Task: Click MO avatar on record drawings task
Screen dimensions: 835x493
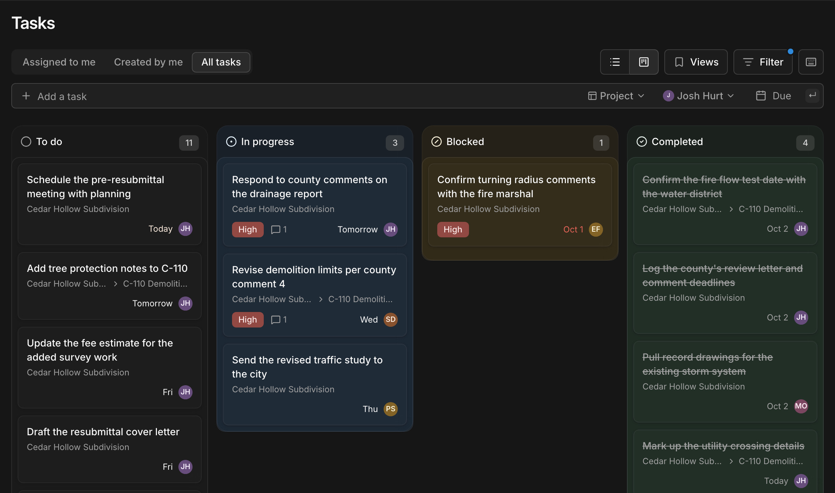Action: tap(801, 406)
